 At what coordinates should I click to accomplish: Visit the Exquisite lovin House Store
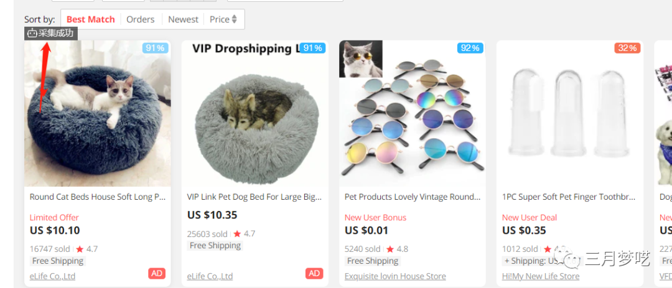click(395, 276)
